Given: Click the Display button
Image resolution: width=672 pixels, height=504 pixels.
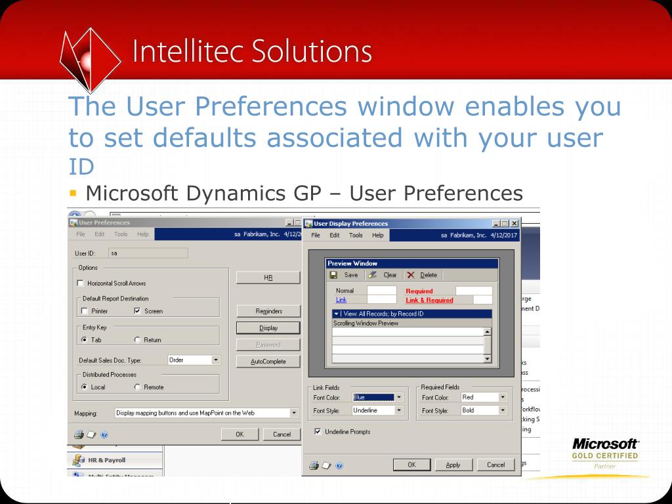Looking at the screenshot, I should point(268,328).
